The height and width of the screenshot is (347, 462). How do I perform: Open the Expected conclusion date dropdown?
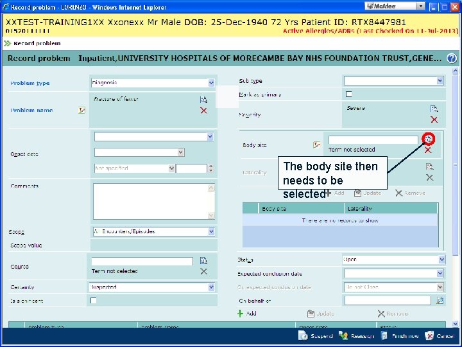click(x=440, y=273)
